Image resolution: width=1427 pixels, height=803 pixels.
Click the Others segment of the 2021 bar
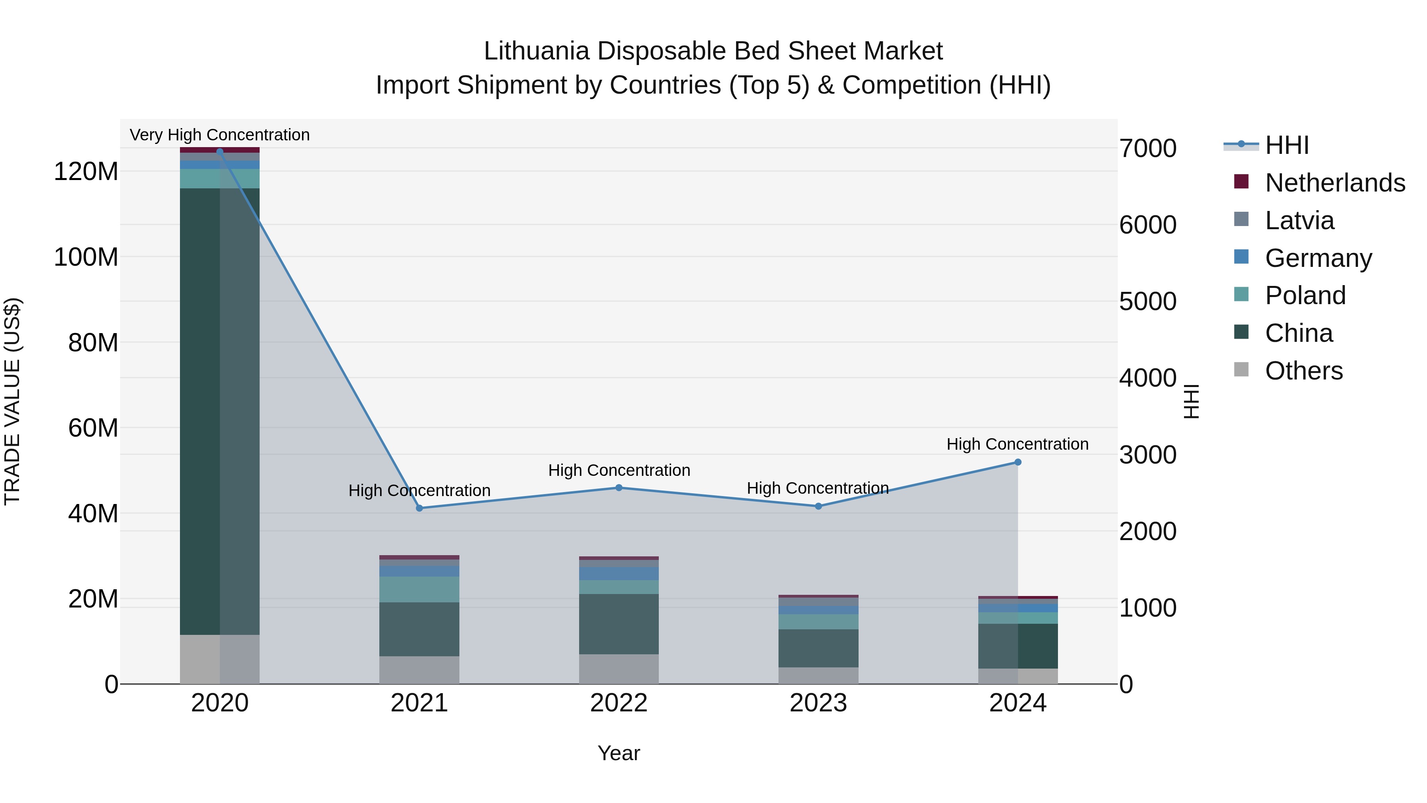coord(419,670)
